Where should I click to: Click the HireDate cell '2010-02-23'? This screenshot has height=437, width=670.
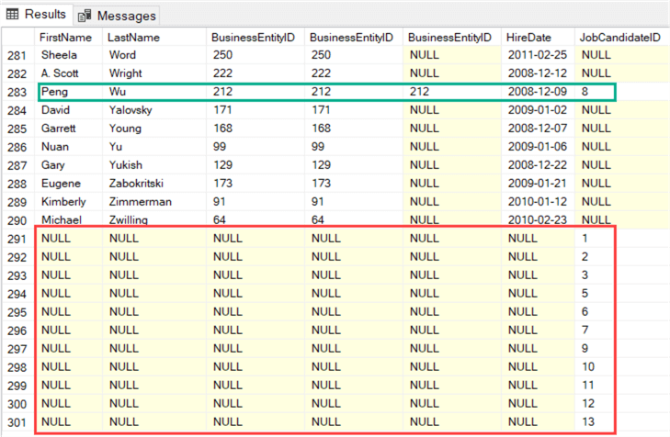(x=538, y=220)
